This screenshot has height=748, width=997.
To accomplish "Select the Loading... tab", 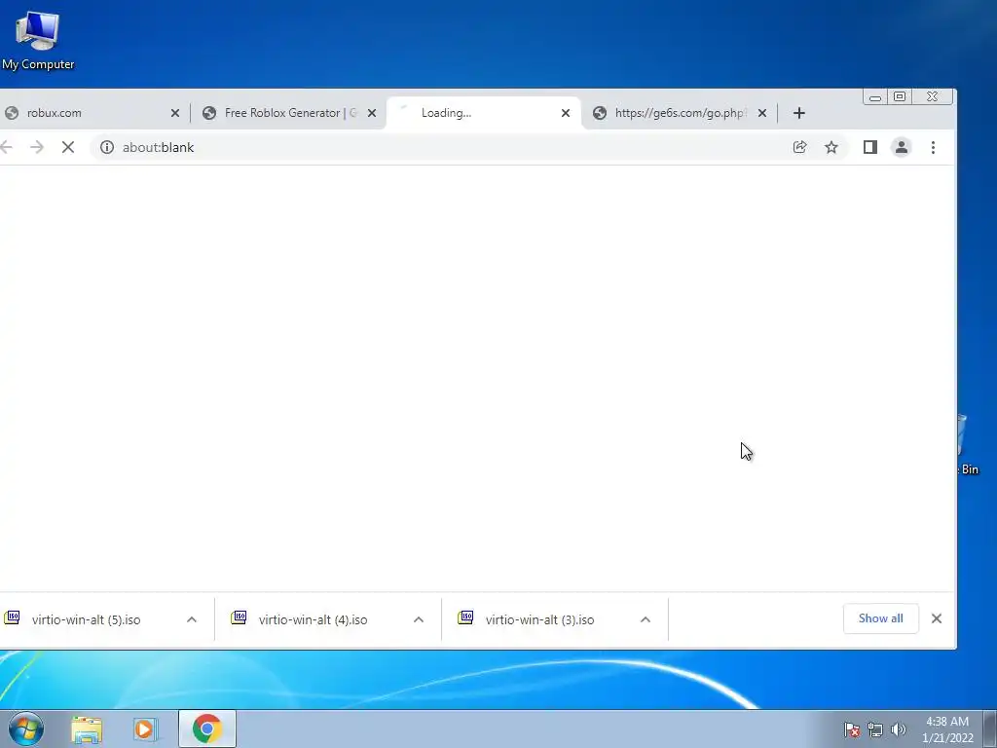I will click(483, 113).
